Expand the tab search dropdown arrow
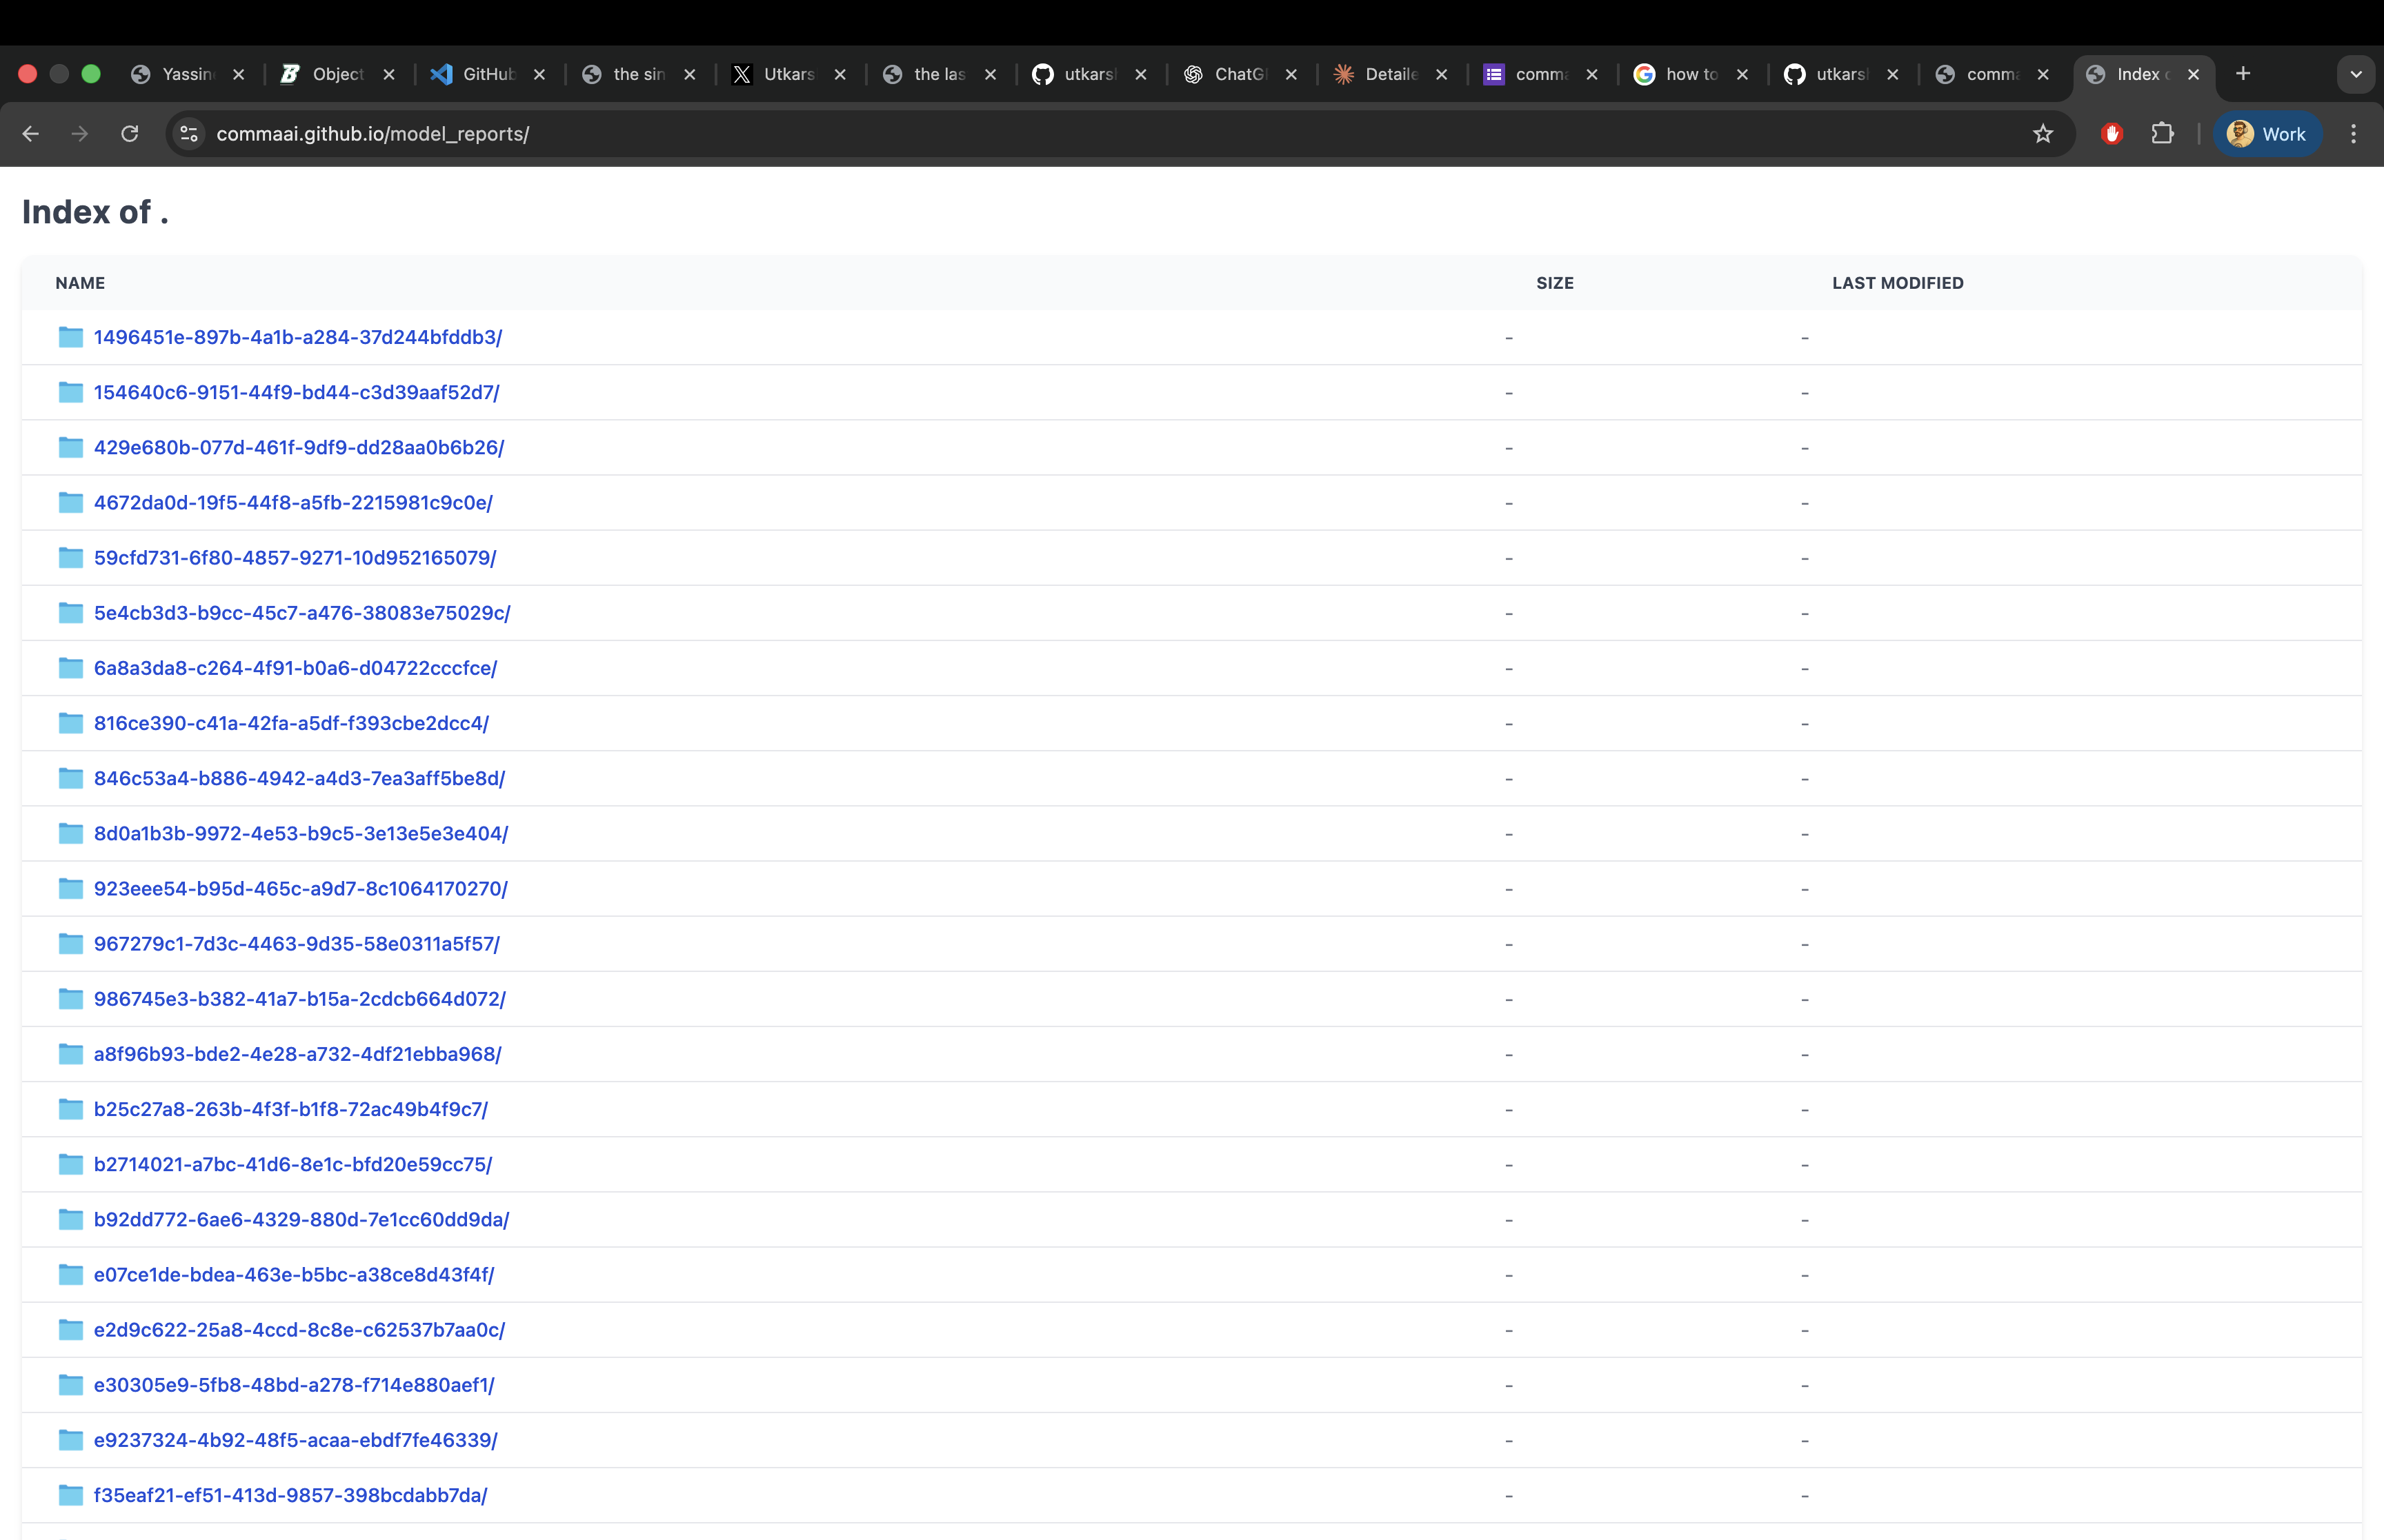Viewport: 2384px width, 1540px height. pyautogui.click(x=2356, y=74)
